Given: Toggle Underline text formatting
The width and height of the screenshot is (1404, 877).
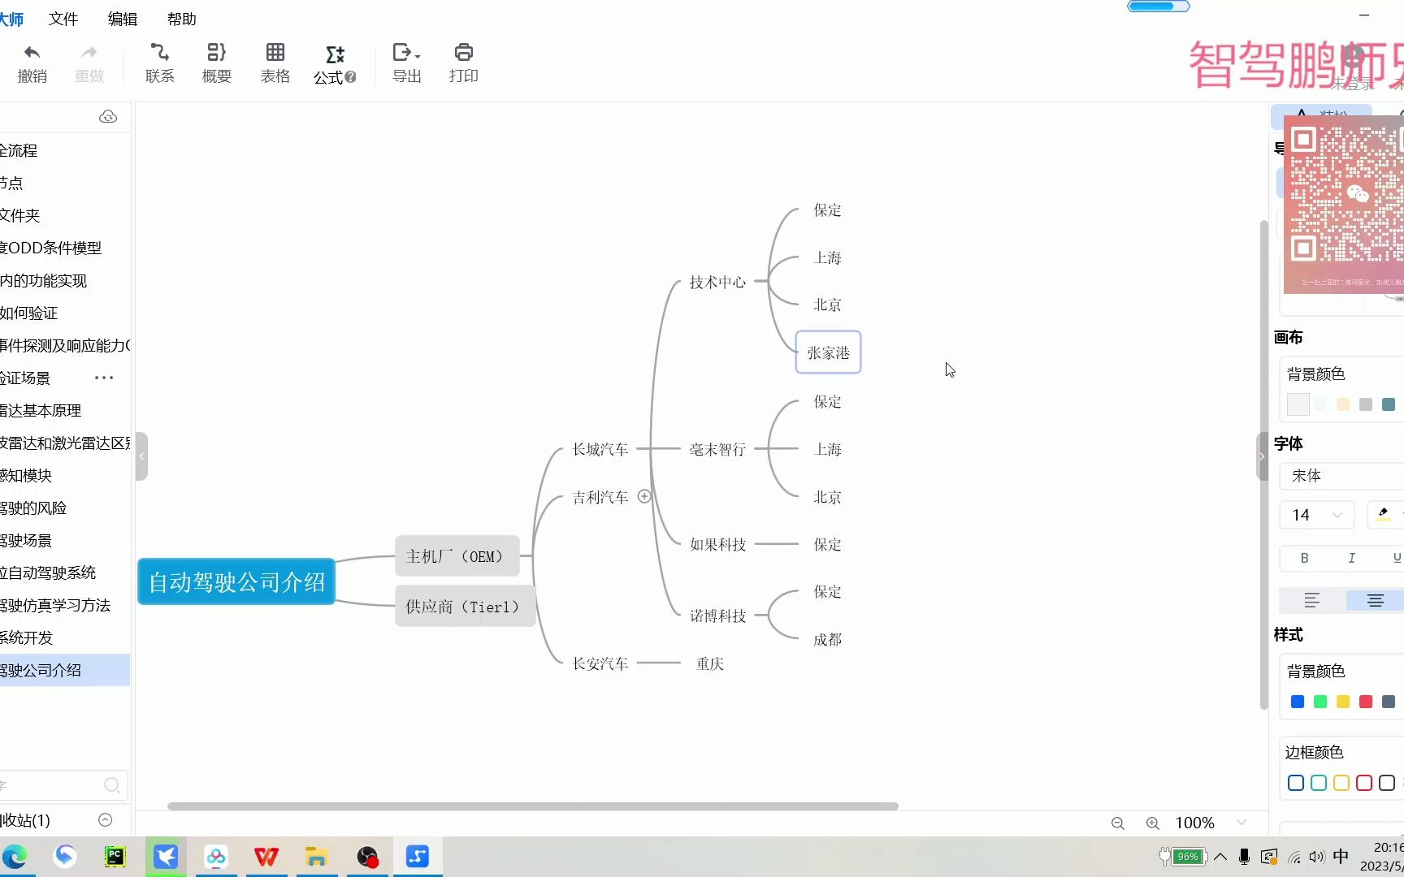Looking at the screenshot, I should coord(1397,558).
